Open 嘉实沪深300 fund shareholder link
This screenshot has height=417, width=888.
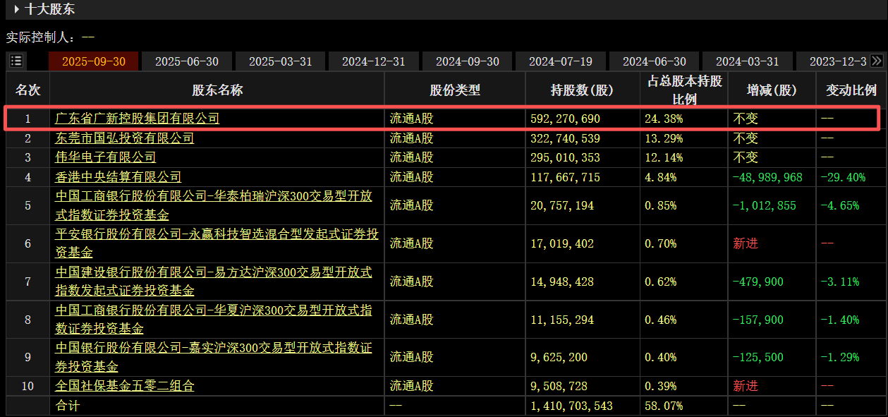[x=214, y=357]
